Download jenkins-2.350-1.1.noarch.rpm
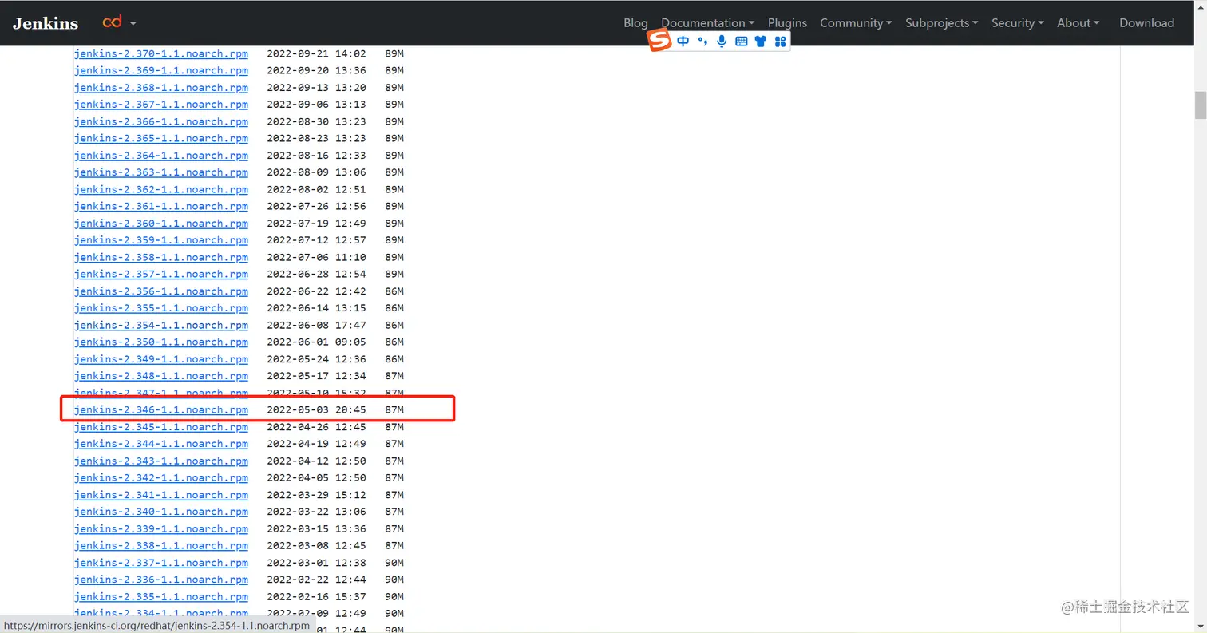The image size is (1207, 633). (x=161, y=342)
